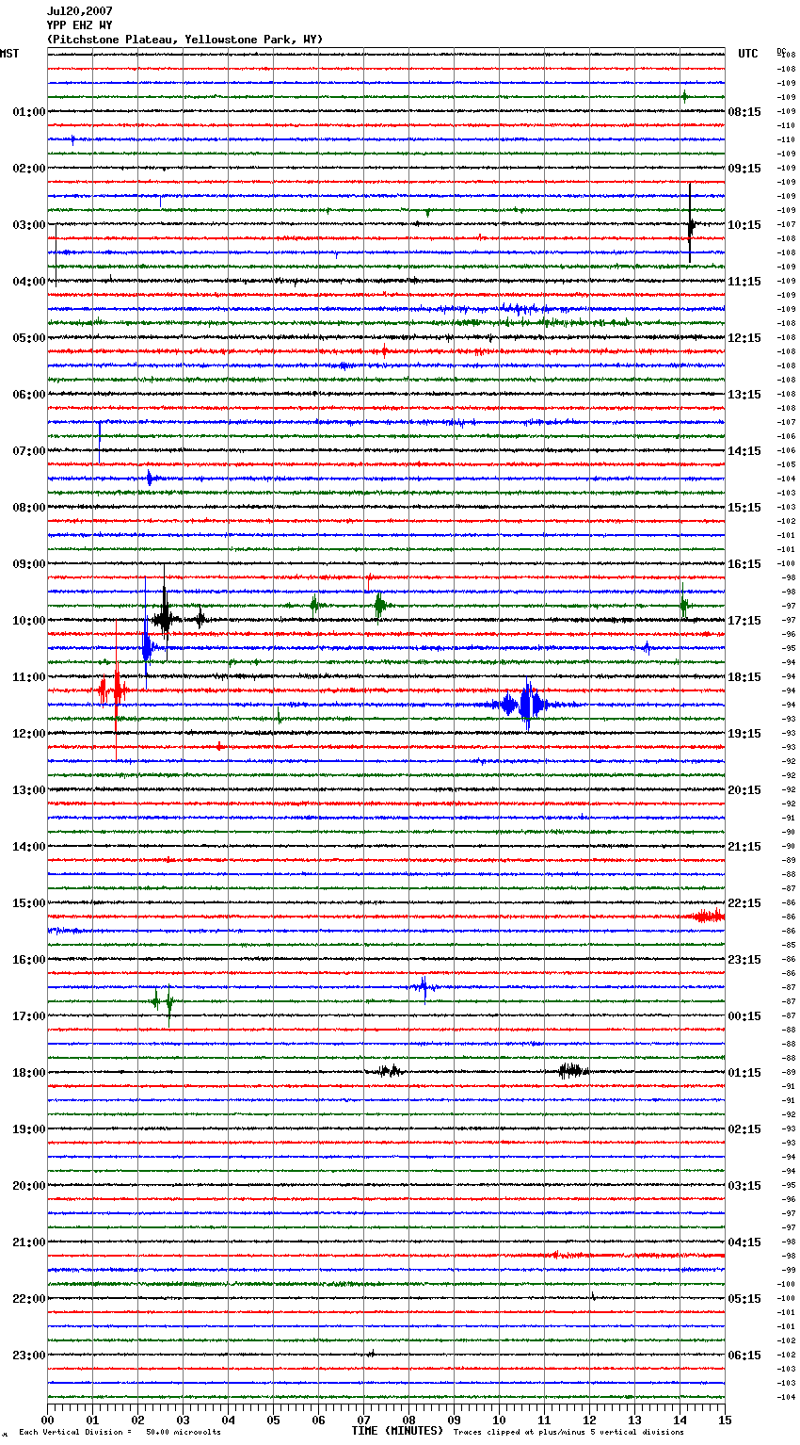Select the 11:00 MST time label
The image size is (800, 1445).
click(29, 677)
